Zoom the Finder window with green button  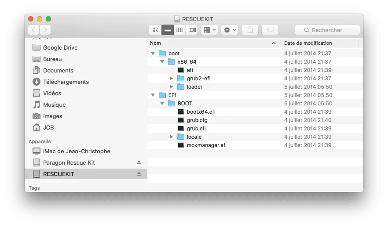click(x=48, y=19)
